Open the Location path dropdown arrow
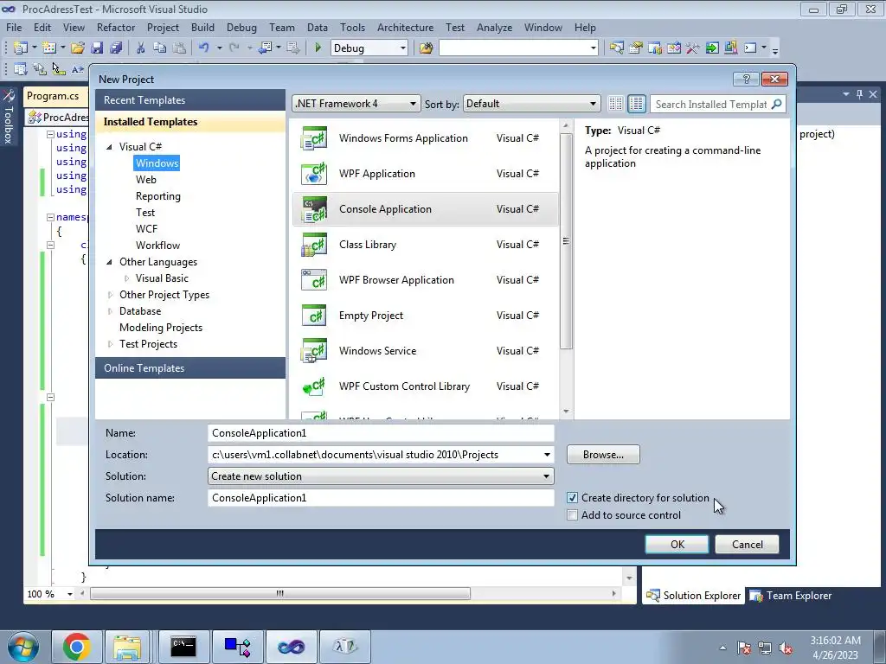 [x=547, y=455]
